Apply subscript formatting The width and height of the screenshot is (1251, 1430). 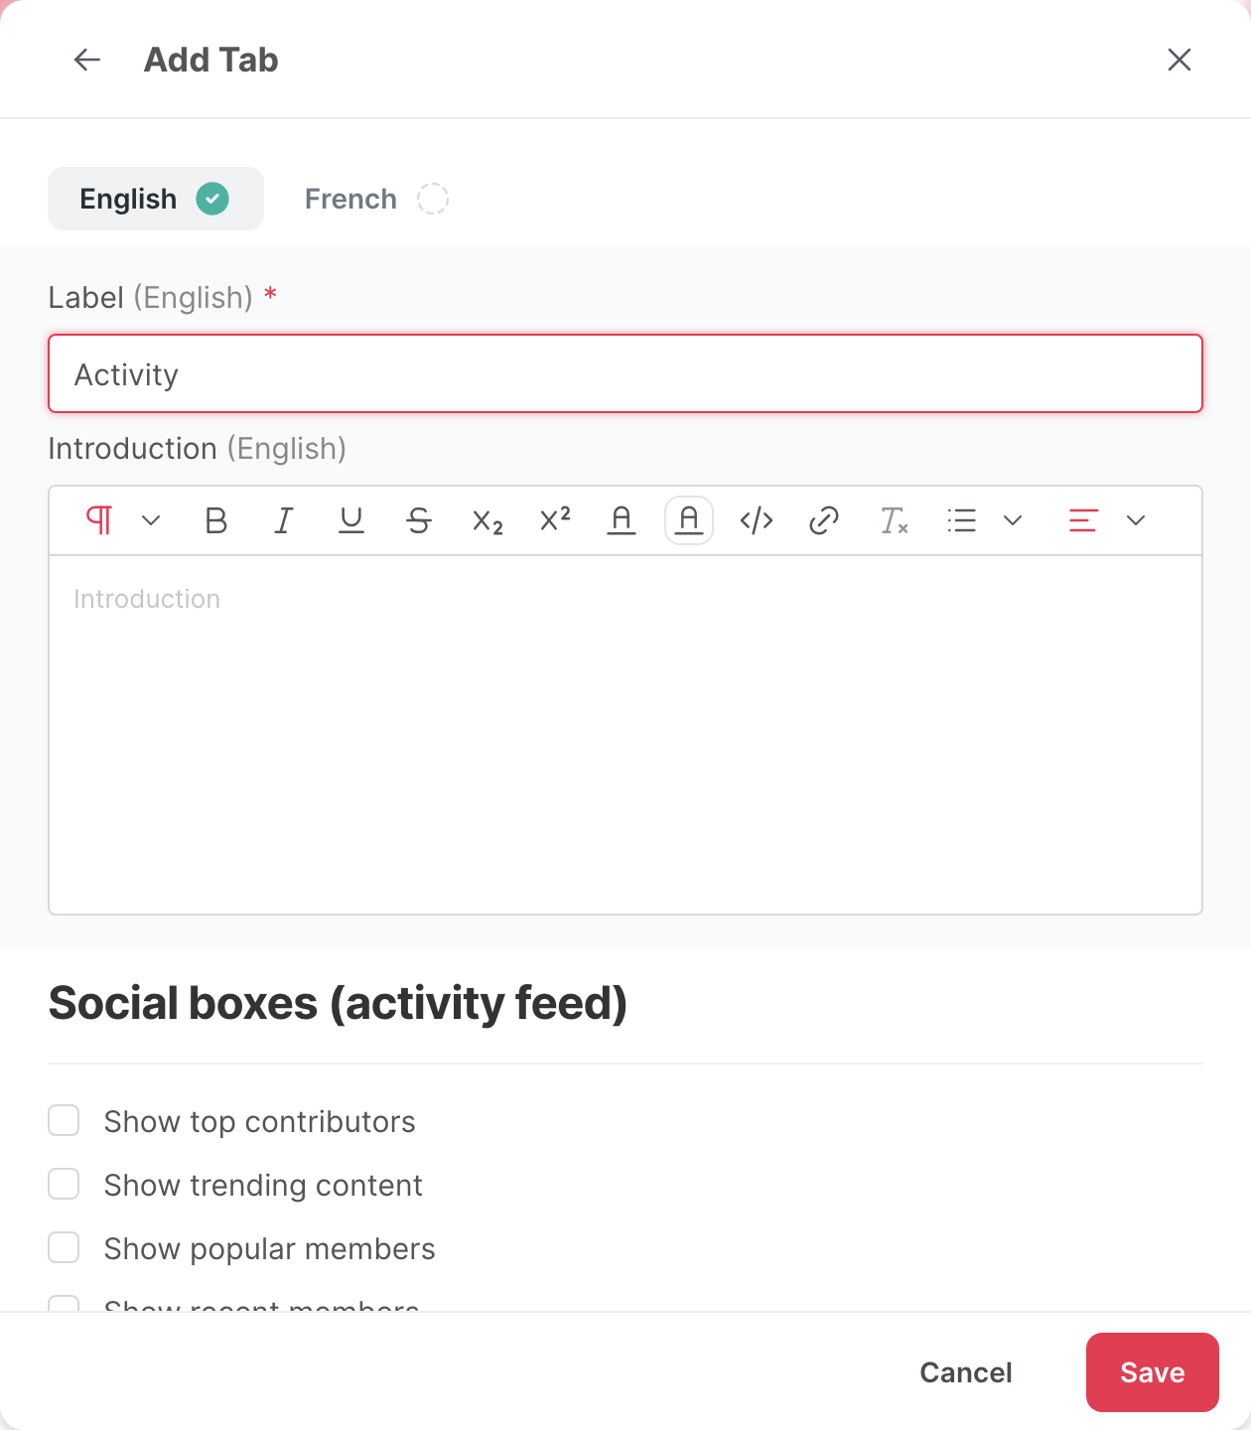pyautogui.click(x=486, y=520)
